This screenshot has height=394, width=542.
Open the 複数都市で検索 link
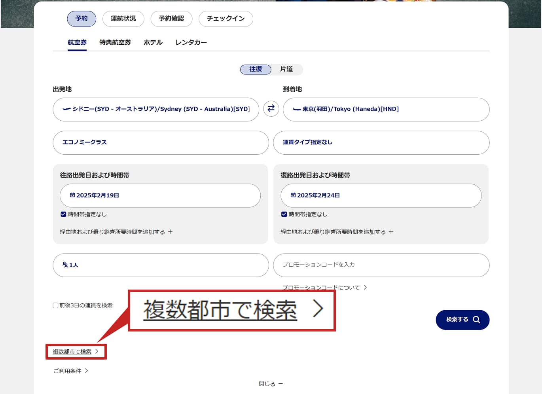[72, 352]
